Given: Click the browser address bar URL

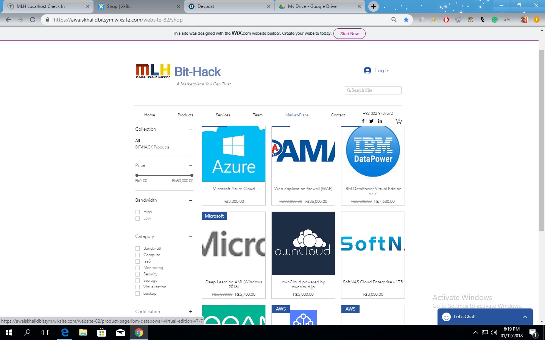Looking at the screenshot, I should click(118, 20).
